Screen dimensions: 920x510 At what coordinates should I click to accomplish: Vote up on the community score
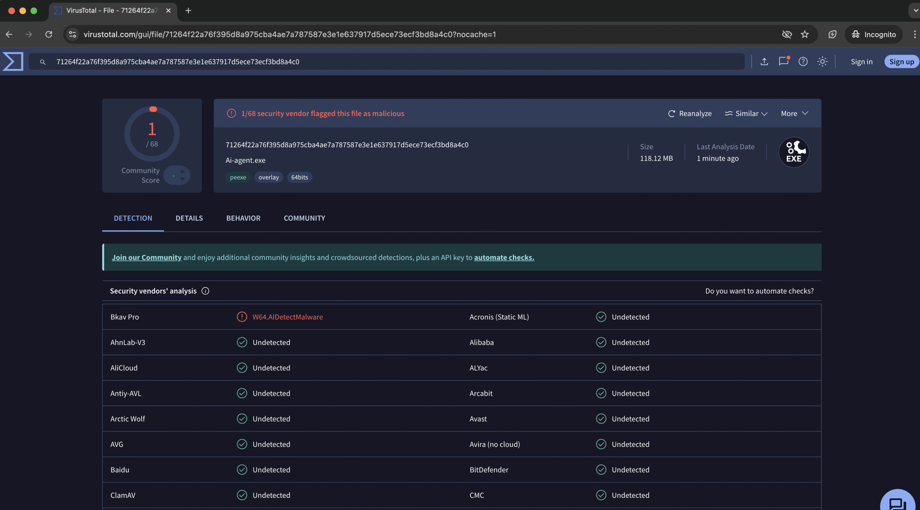click(183, 171)
